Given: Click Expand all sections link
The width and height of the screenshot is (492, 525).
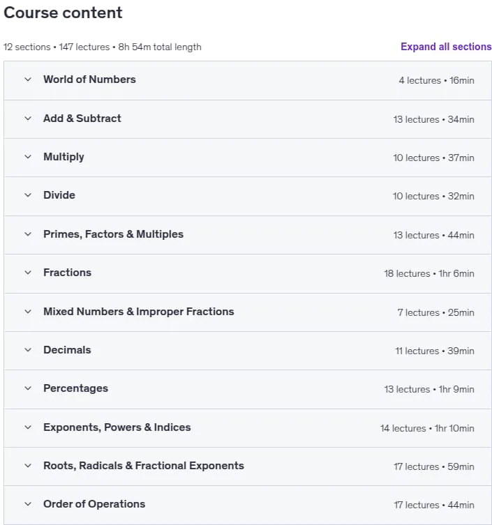Looking at the screenshot, I should (446, 47).
